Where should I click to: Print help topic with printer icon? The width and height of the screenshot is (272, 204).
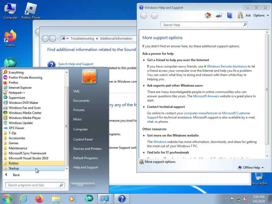(x=219, y=15)
